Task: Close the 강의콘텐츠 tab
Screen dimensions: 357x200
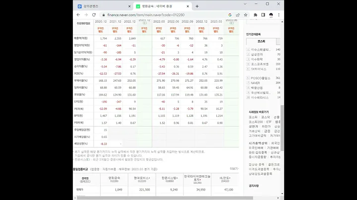Action: (129, 6)
